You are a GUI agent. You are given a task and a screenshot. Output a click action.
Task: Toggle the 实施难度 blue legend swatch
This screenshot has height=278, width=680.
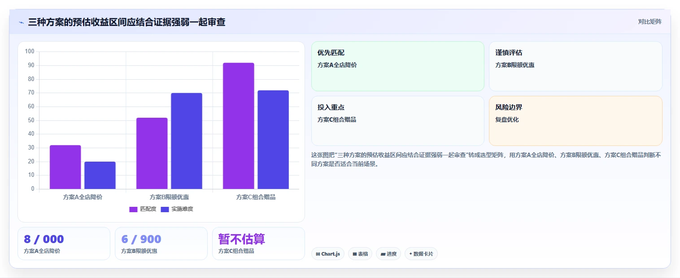(165, 209)
